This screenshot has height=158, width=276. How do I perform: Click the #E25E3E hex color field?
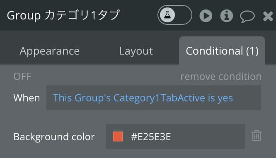176,136
